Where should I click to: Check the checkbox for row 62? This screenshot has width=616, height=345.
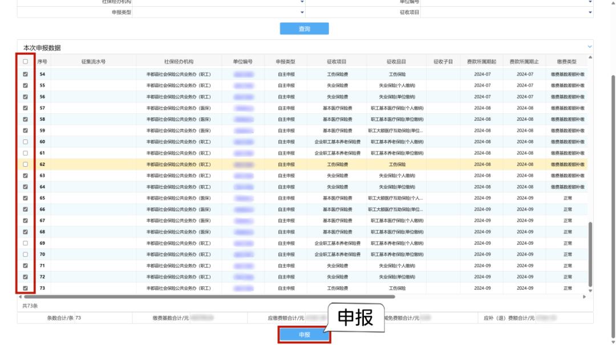point(26,164)
